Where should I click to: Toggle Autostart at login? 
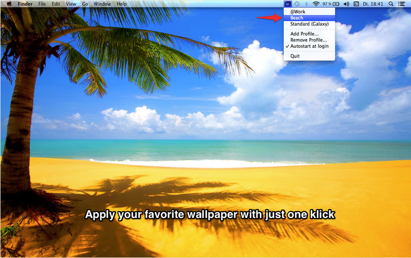[x=309, y=46]
